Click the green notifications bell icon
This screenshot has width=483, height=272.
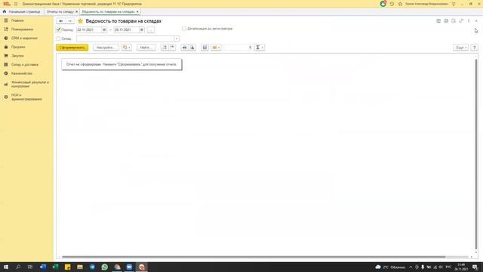click(x=383, y=4)
